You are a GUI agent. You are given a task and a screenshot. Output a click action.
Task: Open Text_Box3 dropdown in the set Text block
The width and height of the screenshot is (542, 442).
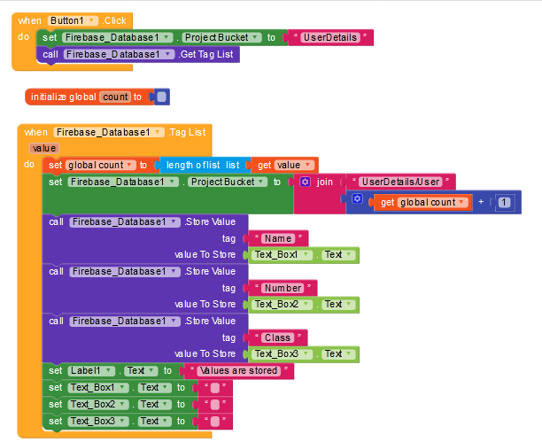point(98,422)
